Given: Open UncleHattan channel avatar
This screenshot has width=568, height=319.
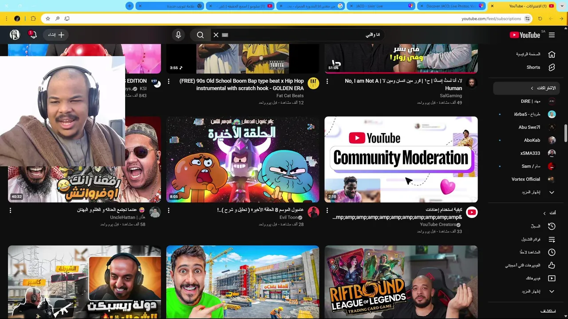Looking at the screenshot, I should coord(155,213).
